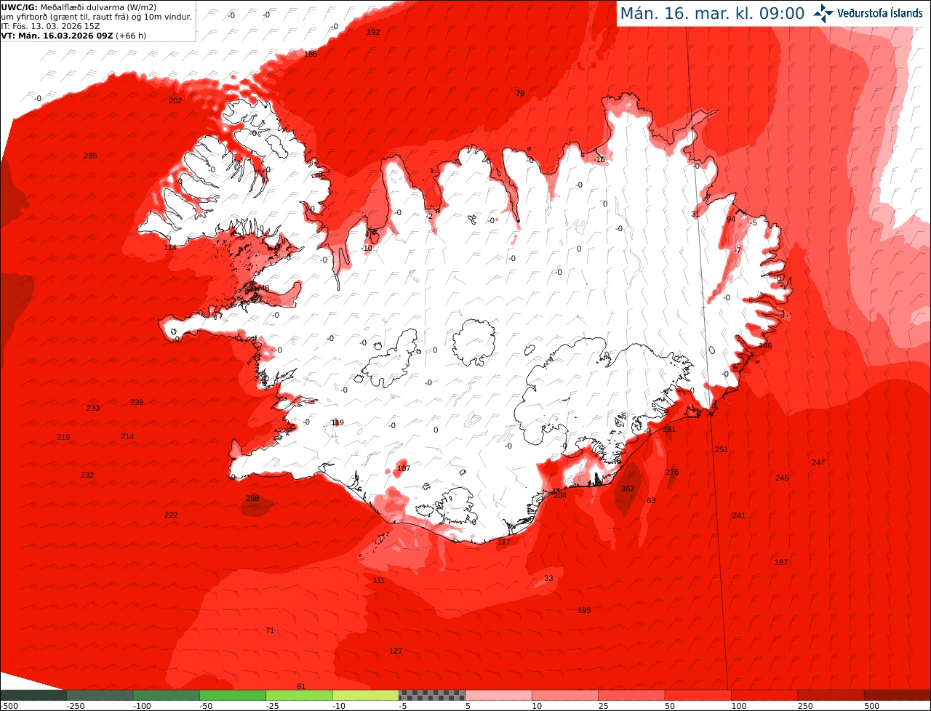Pick the legend swatch between -50 and -25
Image resolution: width=931 pixels, height=711 pixels.
tap(233, 695)
